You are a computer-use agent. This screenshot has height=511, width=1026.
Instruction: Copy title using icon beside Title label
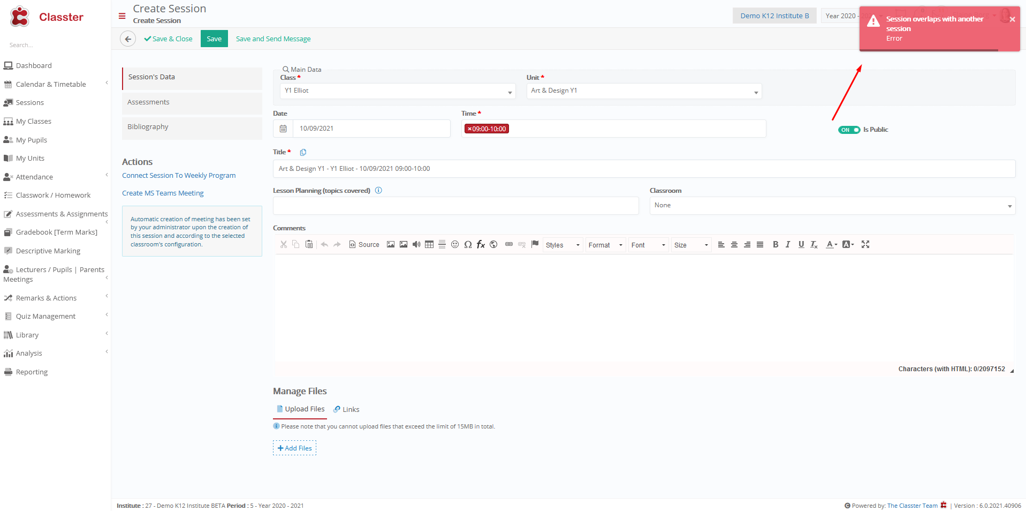coord(303,152)
